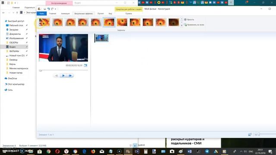Open the Вид ribbon tab
276x155 pixels.
click(110, 13)
